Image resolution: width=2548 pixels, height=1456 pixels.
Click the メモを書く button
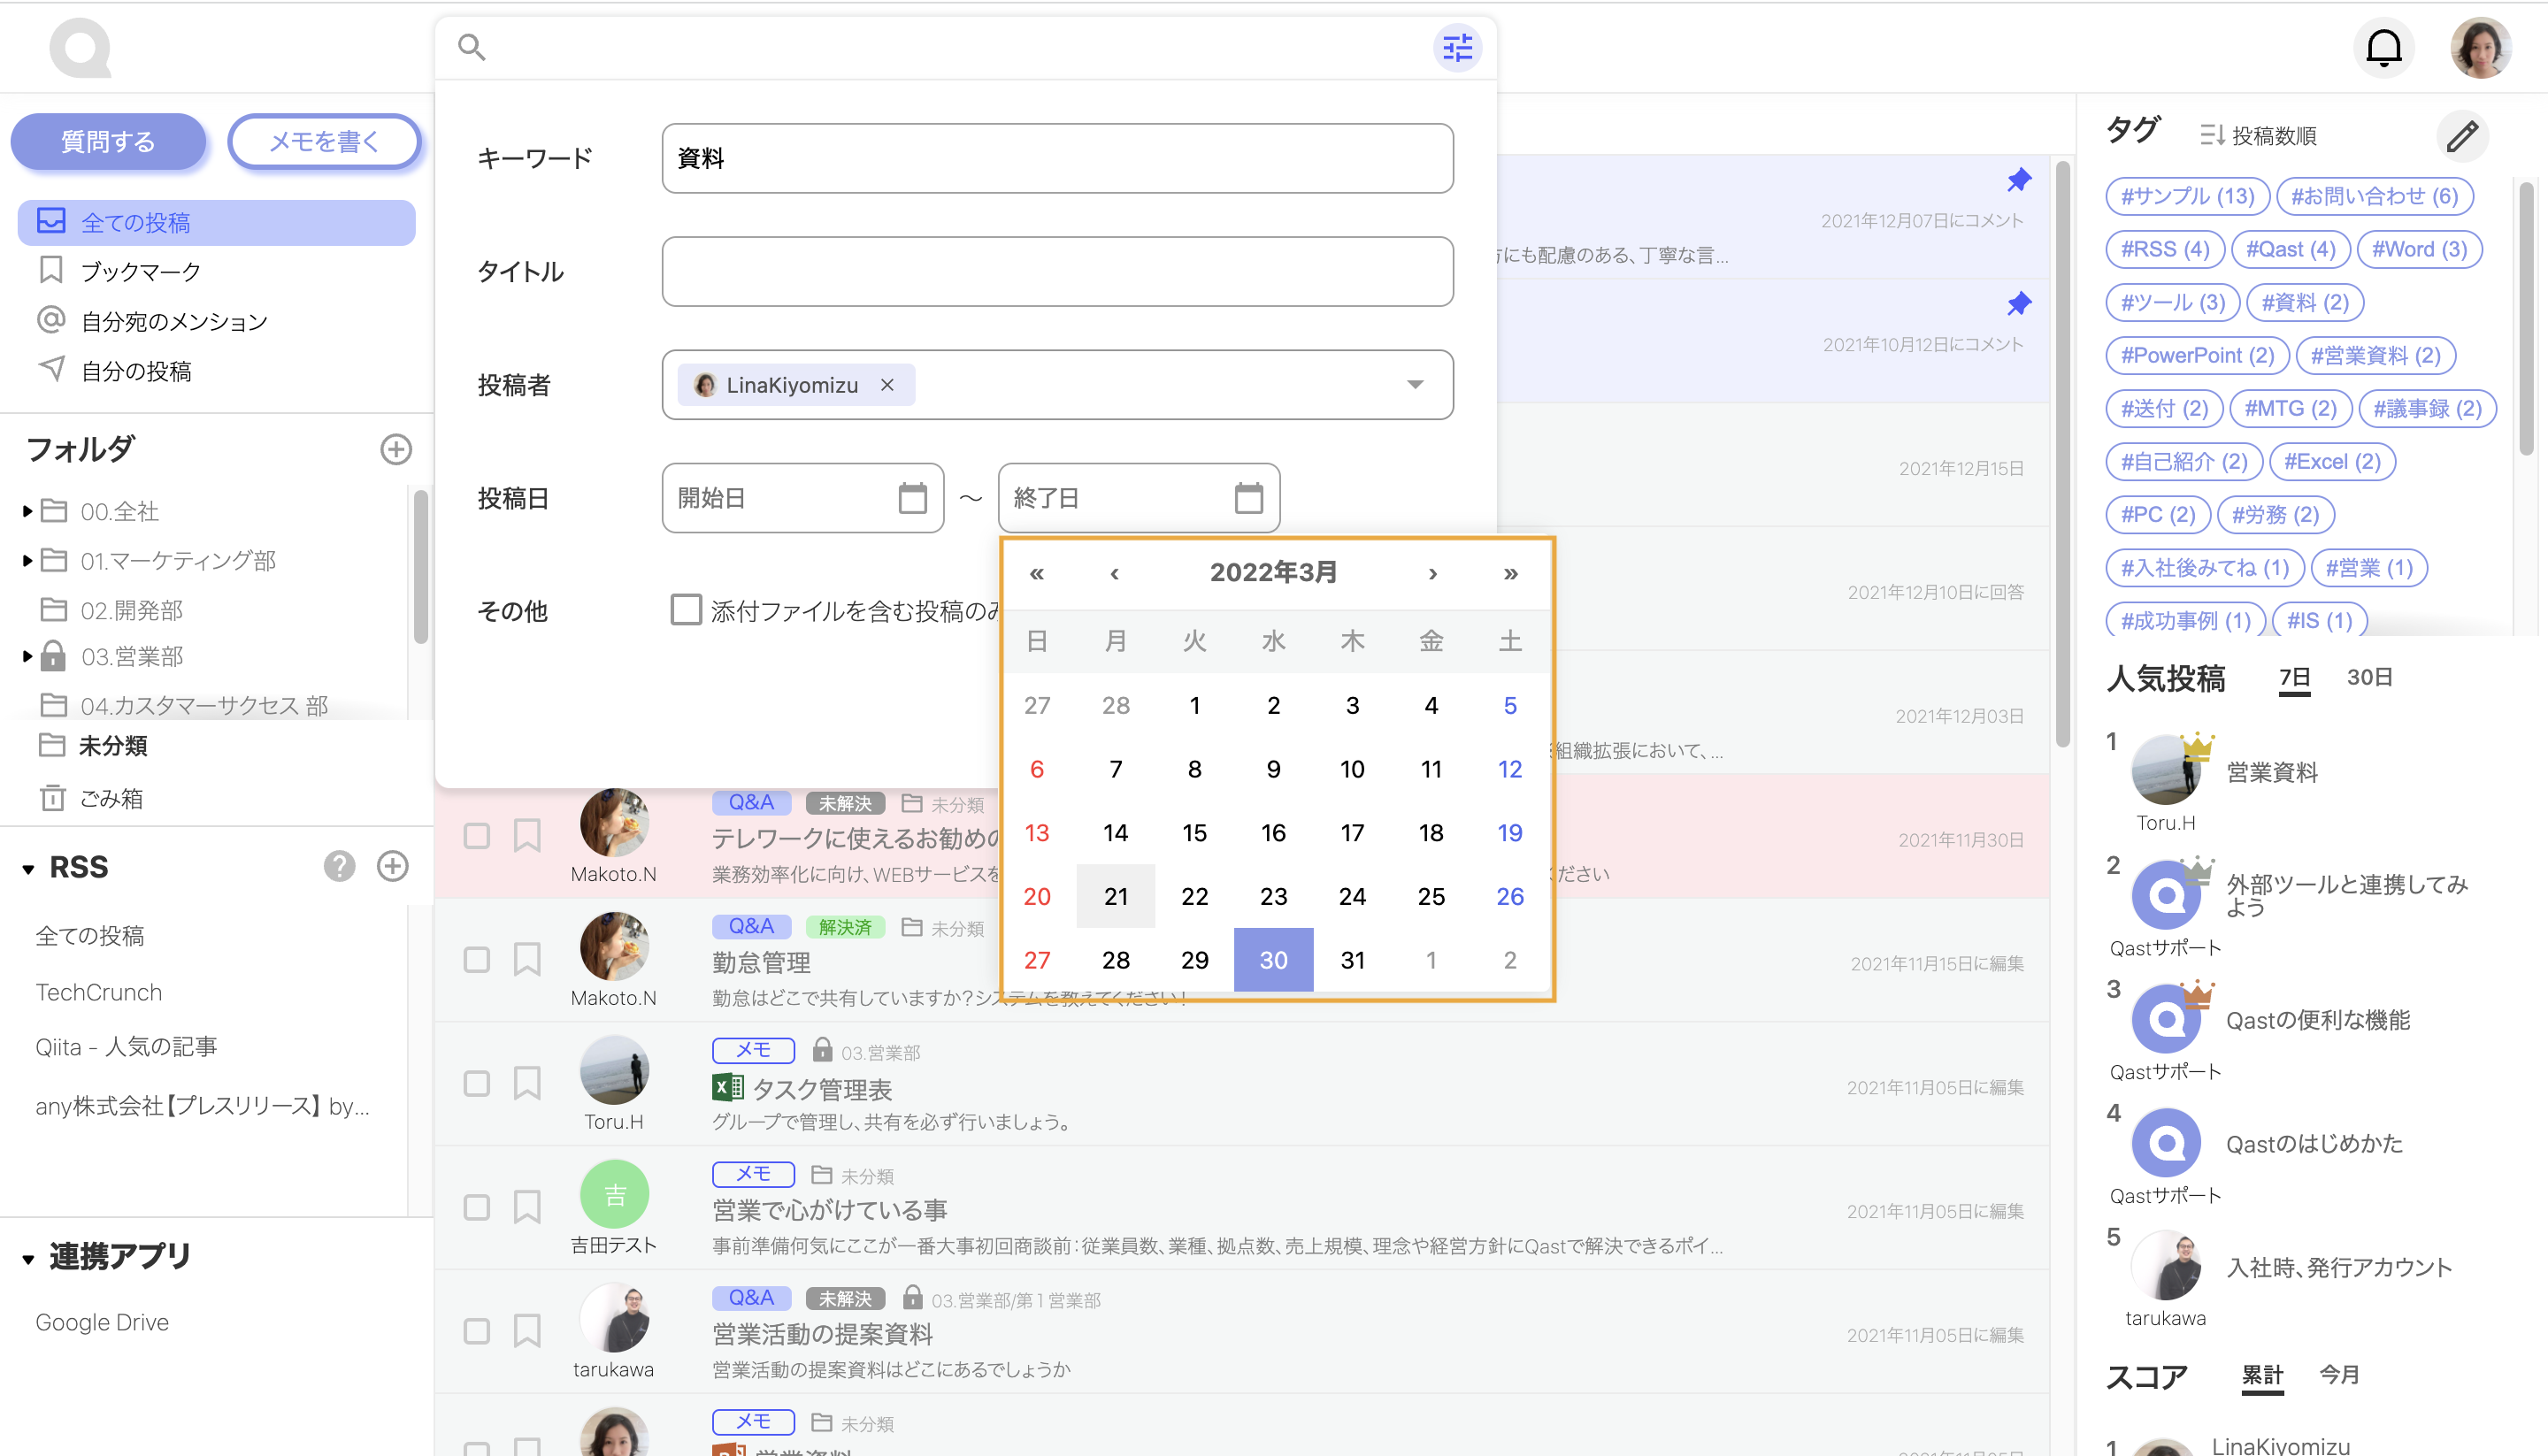tap(324, 141)
